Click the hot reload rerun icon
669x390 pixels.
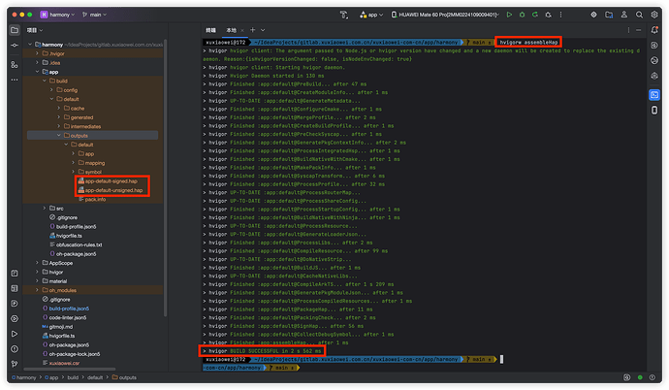click(x=534, y=15)
